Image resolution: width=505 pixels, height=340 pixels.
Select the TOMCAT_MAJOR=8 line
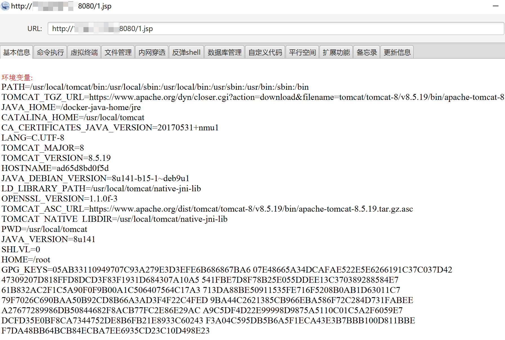tap(43, 148)
